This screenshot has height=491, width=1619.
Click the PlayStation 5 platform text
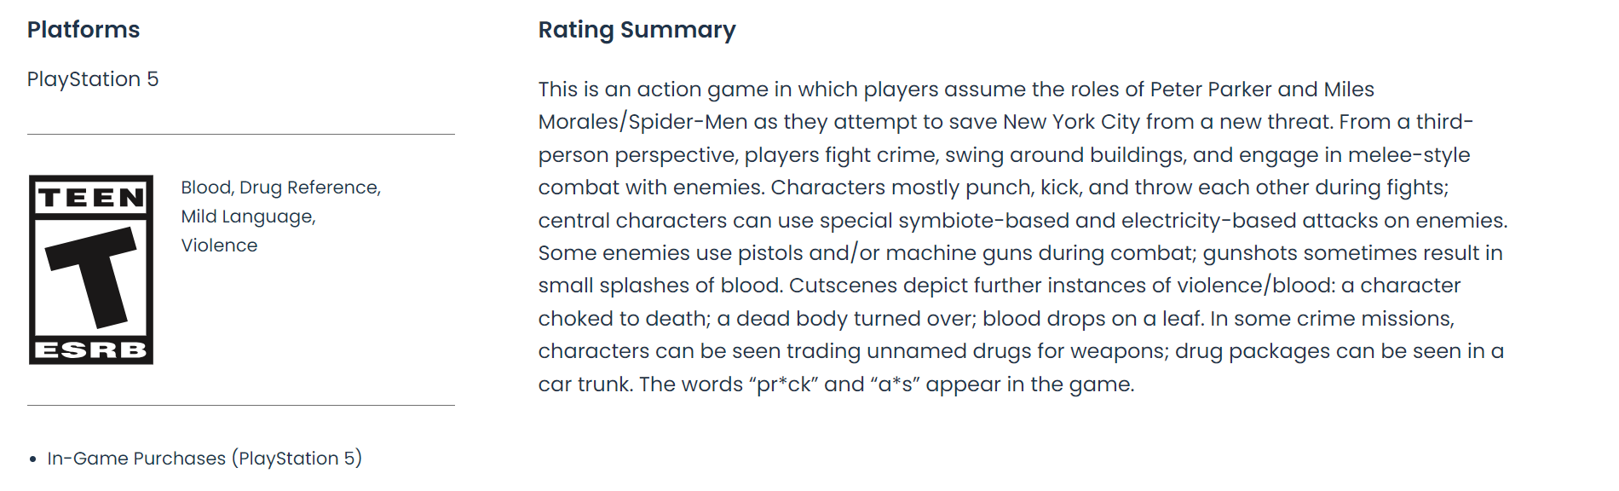click(93, 79)
